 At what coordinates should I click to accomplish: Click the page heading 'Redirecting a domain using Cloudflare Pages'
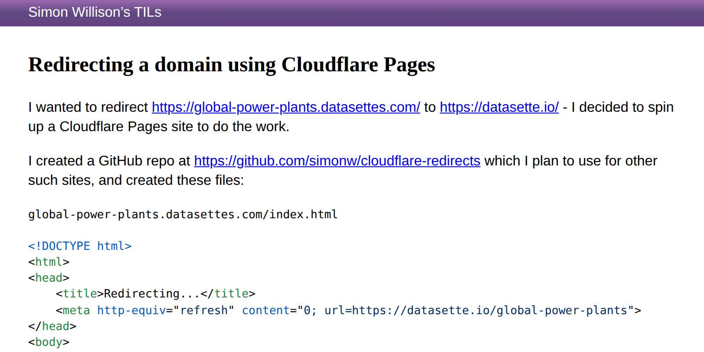pyautogui.click(x=231, y=65)
